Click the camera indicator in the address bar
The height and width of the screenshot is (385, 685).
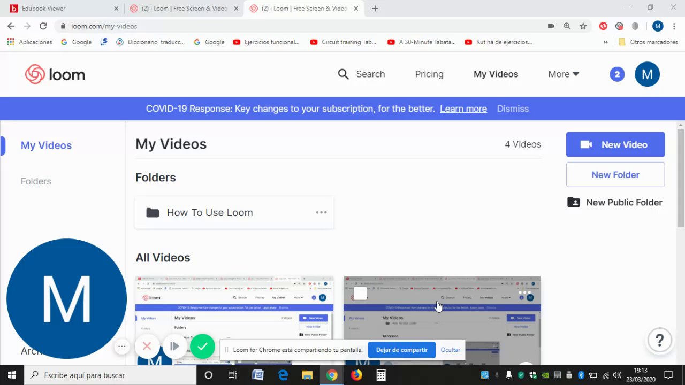point(551,26)
